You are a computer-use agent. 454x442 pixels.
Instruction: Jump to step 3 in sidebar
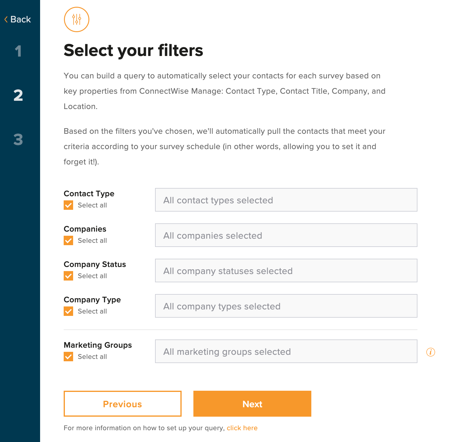[x=18, y=140]
